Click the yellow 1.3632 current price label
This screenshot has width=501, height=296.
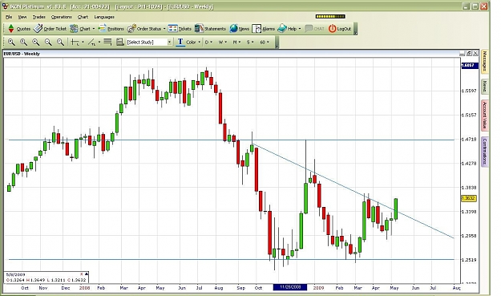pos(469,198)
